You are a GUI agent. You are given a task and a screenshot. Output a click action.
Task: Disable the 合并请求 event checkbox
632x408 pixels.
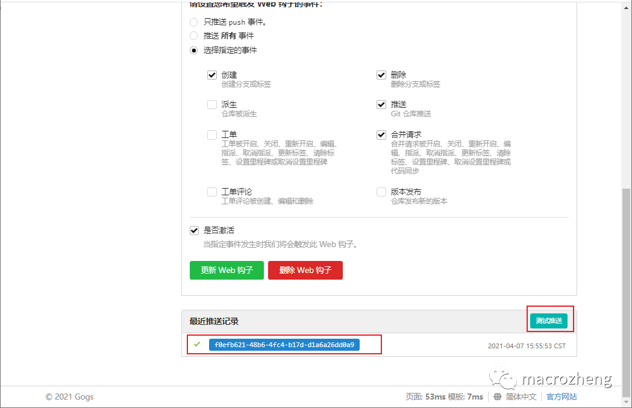pyautogui.click(x=381, y=134)
